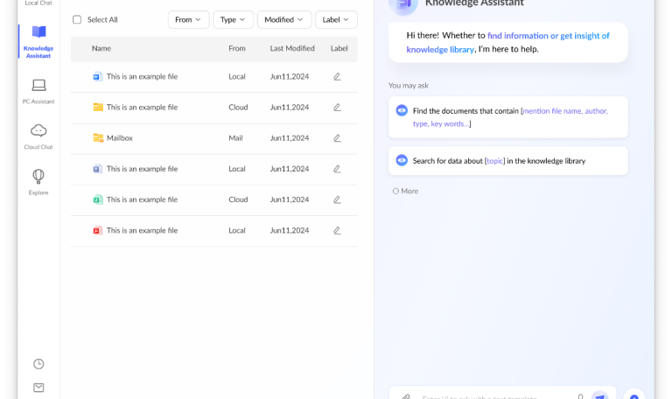Open the Label filter dropdown
The height and width of the screenshot is (399, 672).
(336, 19)
